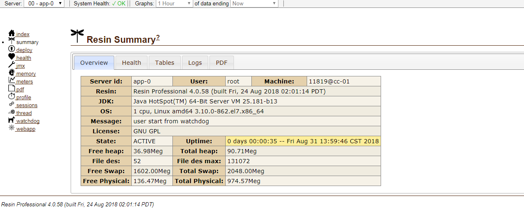524x213 pixels.
Task: Open the sessions link
Action: [x=27, y=105]
